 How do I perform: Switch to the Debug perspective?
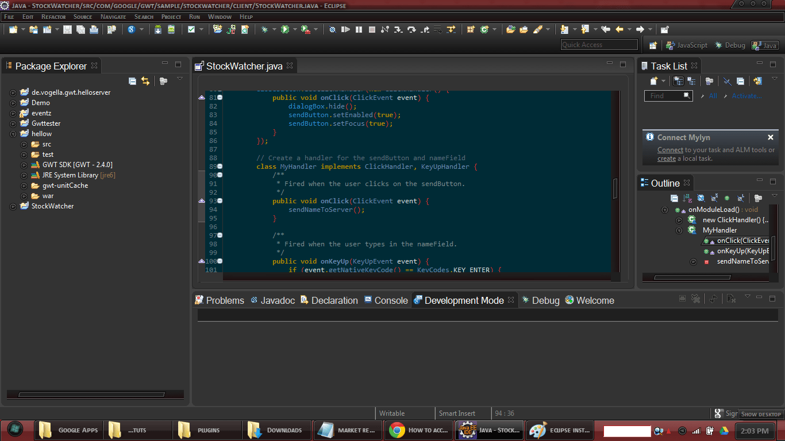(x=730, y=45)
